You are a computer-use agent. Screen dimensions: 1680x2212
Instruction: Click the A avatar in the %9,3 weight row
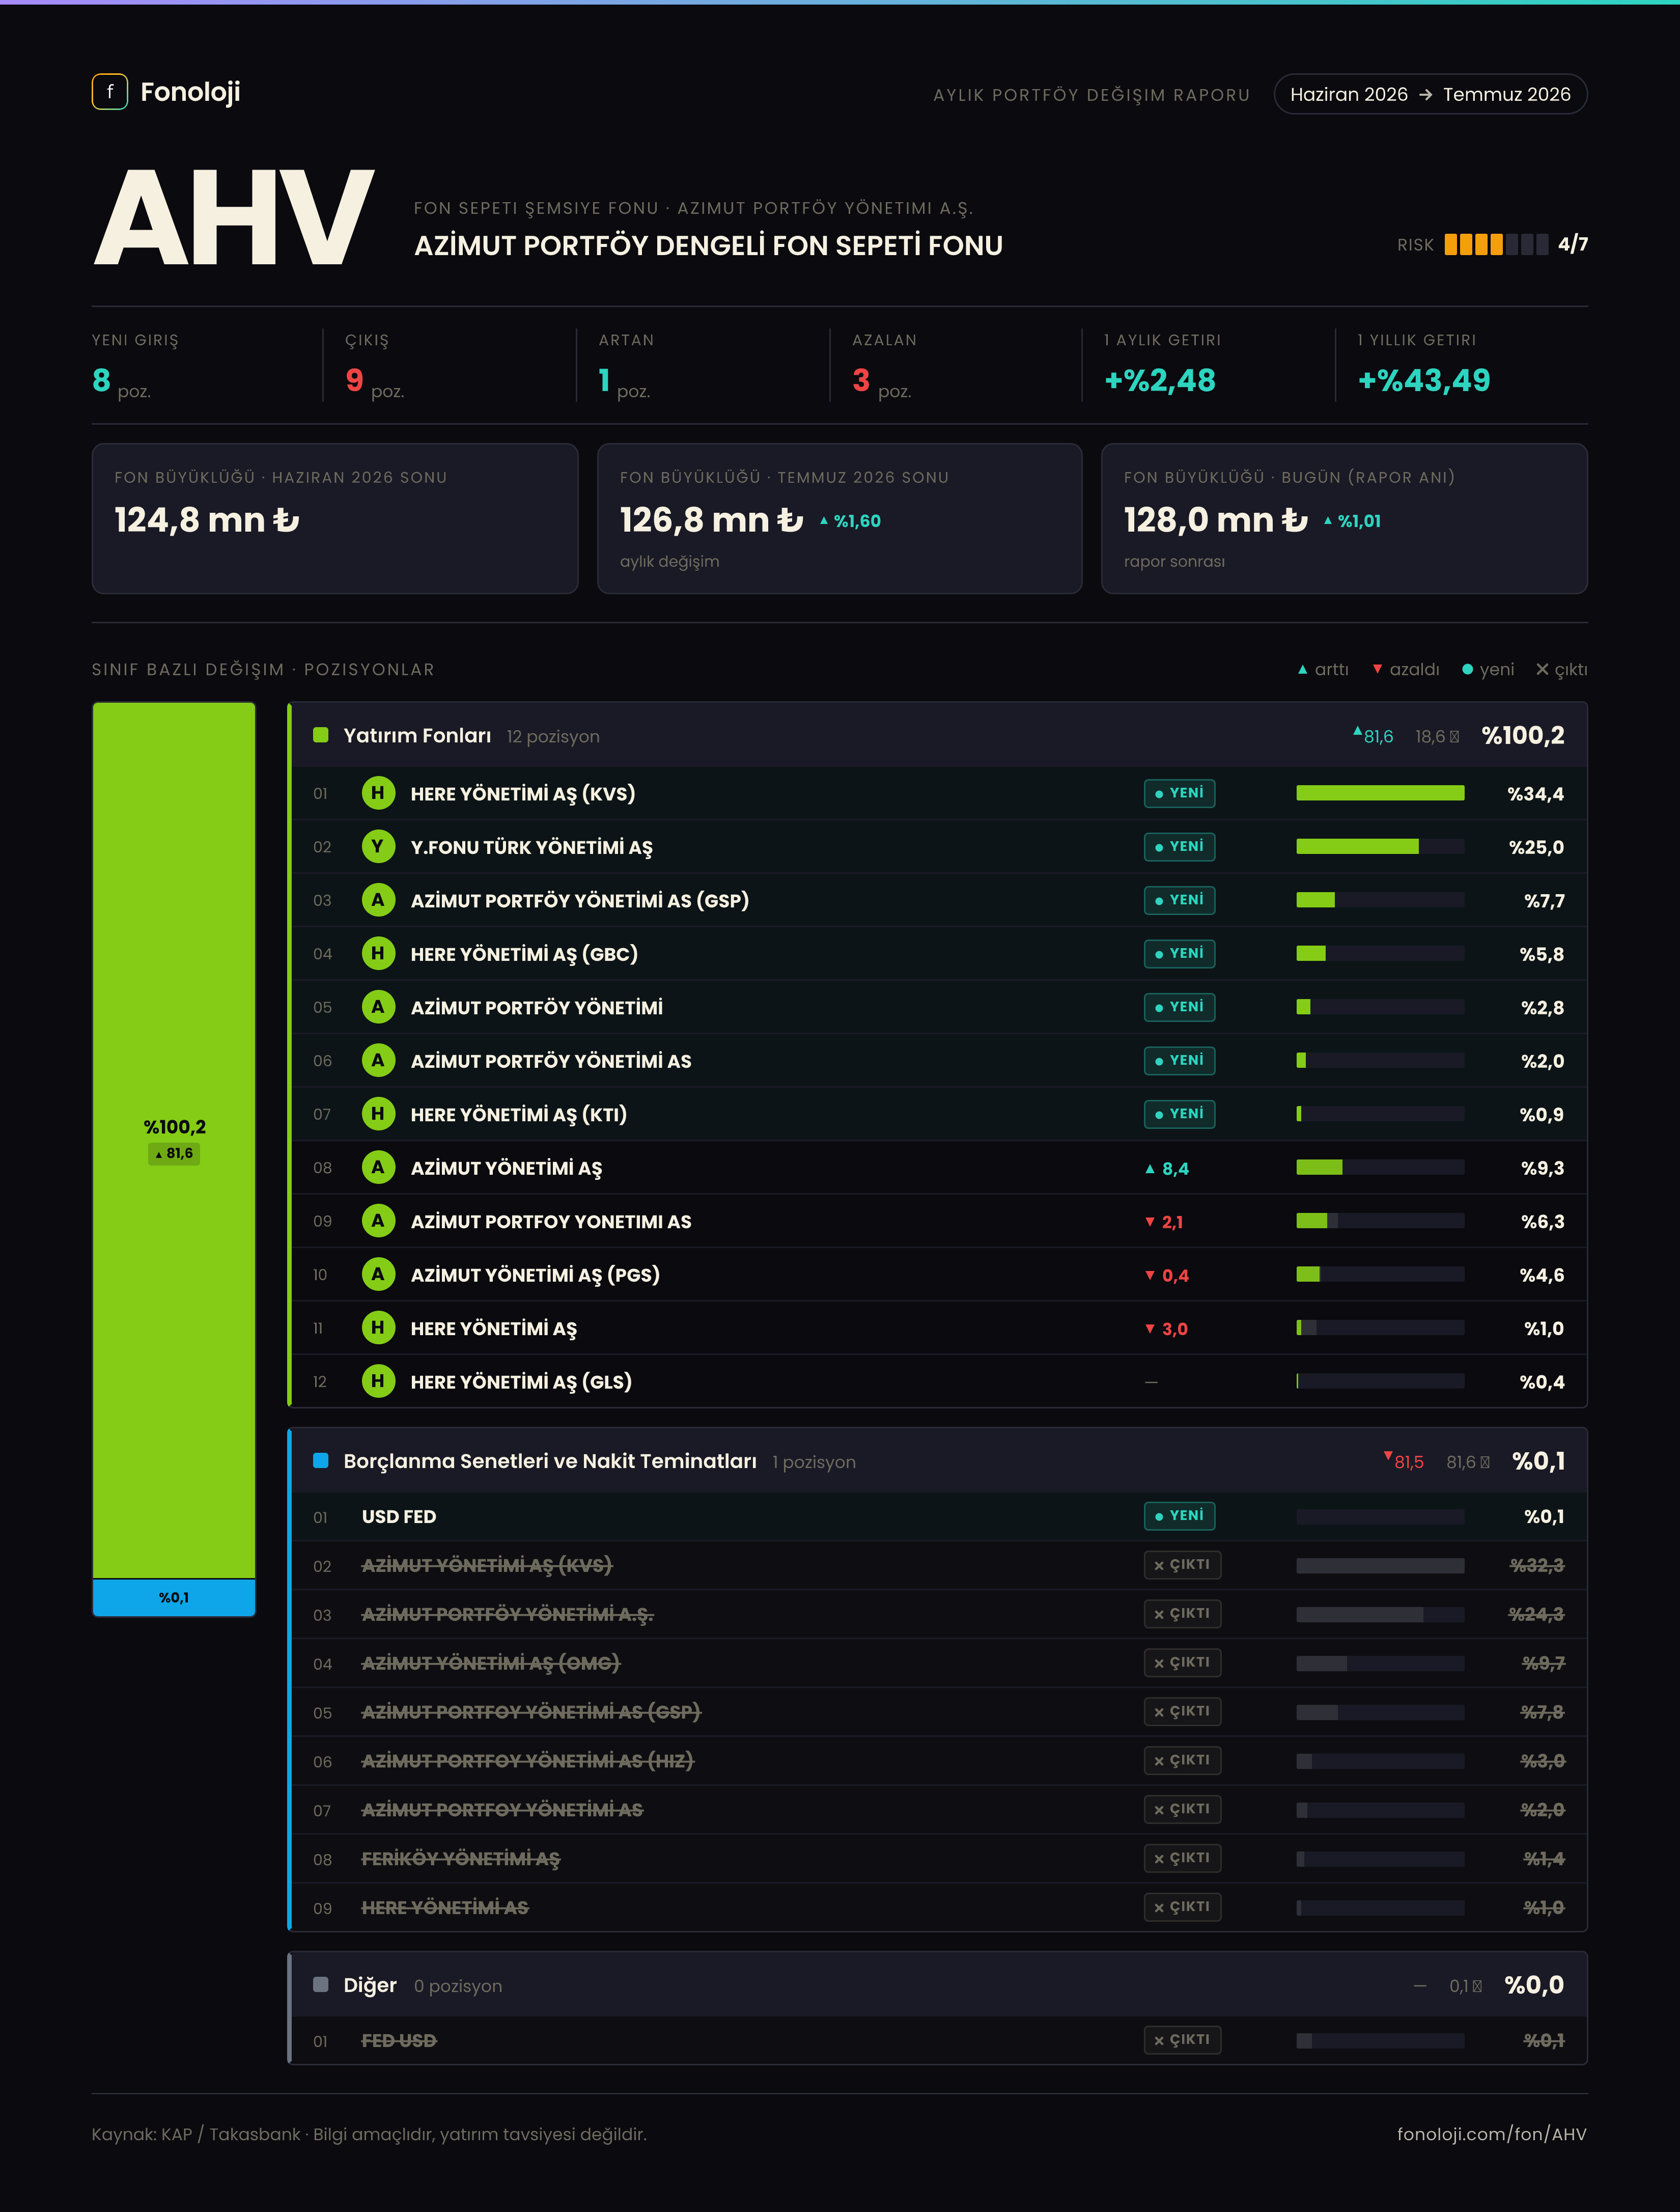[378, 1167]
